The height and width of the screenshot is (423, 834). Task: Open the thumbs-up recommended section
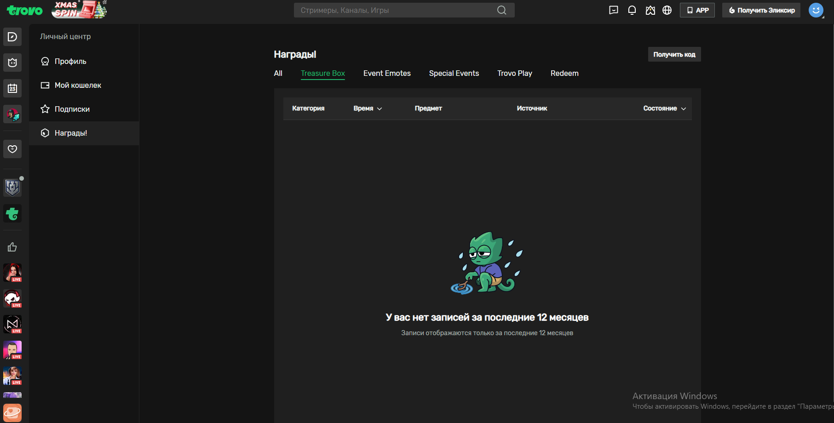12,247
